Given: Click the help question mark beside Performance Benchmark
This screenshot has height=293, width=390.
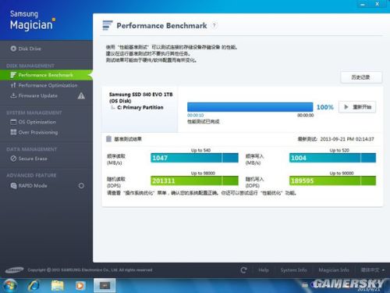Looking at the screenshot, I should pyautogui.click(x=214, y=26).
